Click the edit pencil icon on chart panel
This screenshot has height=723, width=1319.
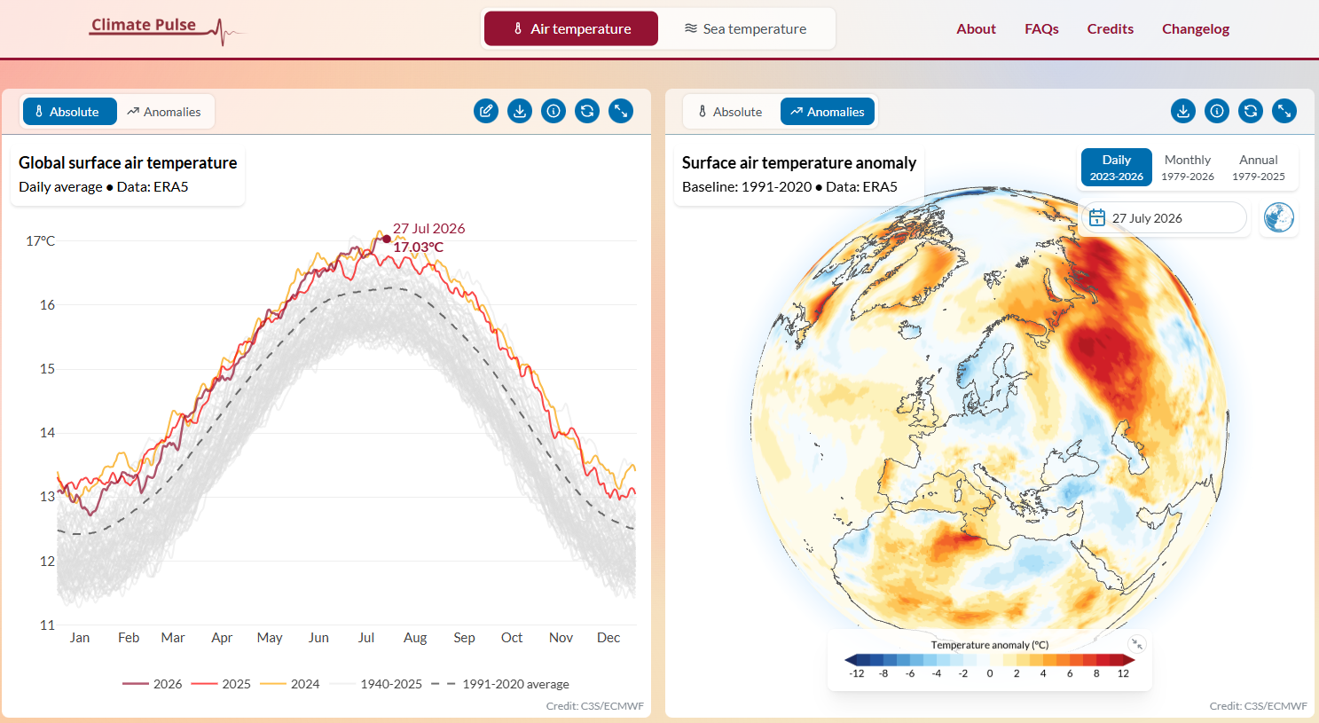[x=486, y=111]
